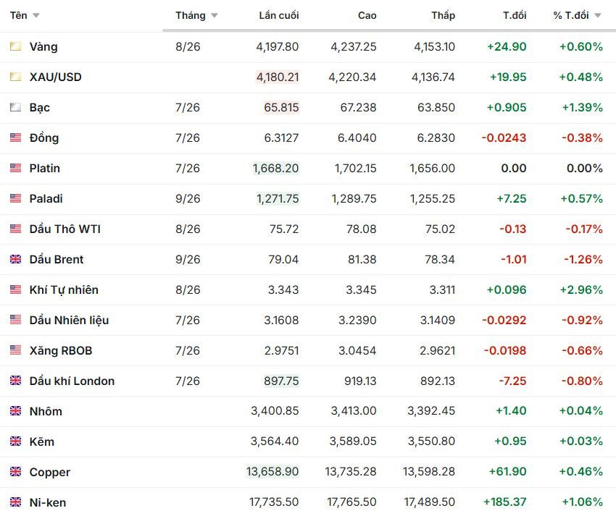Screen dimensions: 616x516
Task: Click the UK flag icon beside Ni-ken
Action: pyautogui.click(x=16, y=502)
